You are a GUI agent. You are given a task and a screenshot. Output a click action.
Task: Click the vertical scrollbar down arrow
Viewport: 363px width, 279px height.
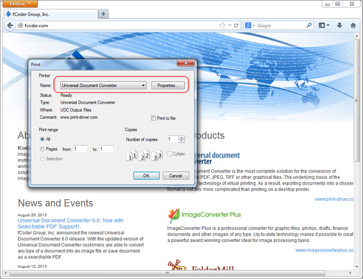(x=357, y=266)
